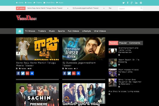Open the Google Plus icon in header
Image resolution: width=159 pixels, height=106 pixels.
point(132,3)
